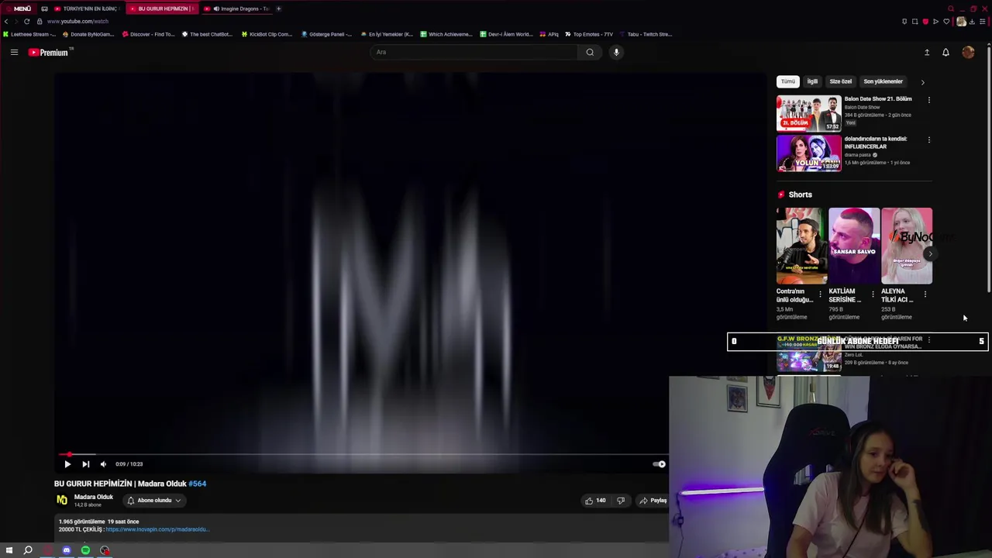This screenshot has width=992, height=558.
Task: Open options for ALEYNA TİLKİ short
Action: tap(925, 294)
